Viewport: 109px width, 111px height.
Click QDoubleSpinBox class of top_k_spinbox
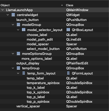[x=79, y=92]
